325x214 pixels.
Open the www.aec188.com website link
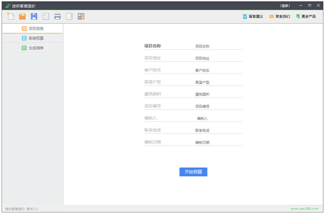[304, 209]
